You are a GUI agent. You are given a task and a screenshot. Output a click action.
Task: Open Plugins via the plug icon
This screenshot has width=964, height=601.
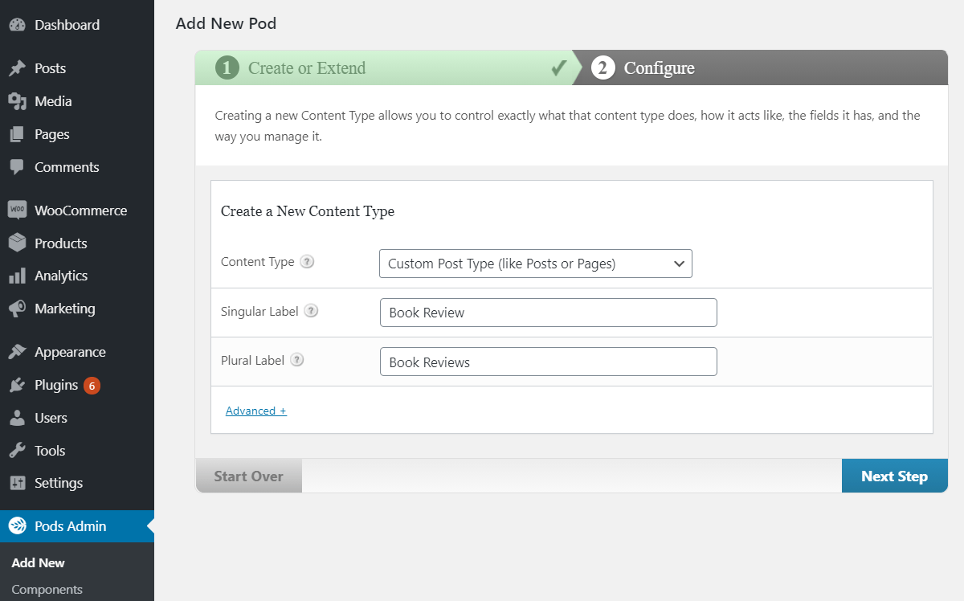click(18, 385)
